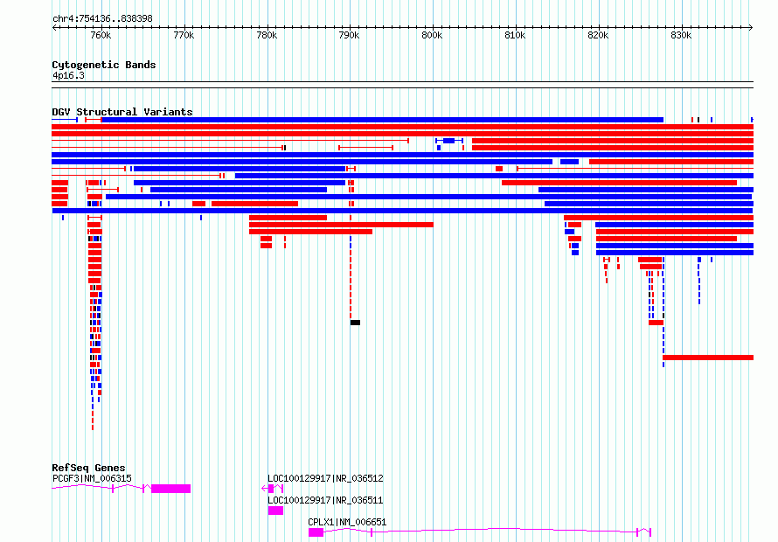Click the NR_036512 gene glyph with arrow
The image size is (778, 542).
(x=273, y=489)
